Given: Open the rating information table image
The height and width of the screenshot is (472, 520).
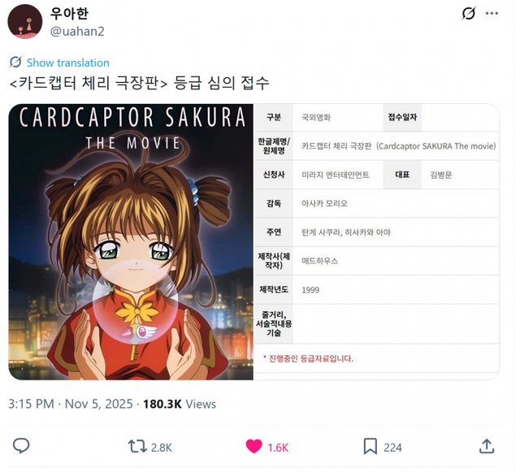Looking at the screenshot, I should tap(376, 242).
